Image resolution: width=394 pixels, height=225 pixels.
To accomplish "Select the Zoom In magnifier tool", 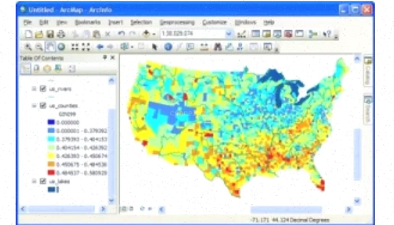I will 28,47.
